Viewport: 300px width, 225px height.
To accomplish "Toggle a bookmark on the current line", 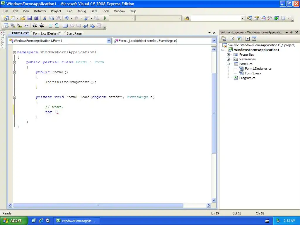I will coord(65,26).
